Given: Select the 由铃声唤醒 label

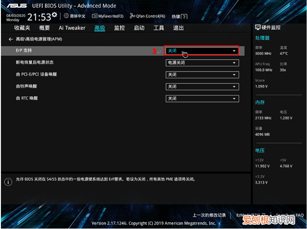Looking at the screenshot, I should [x=26, y=86].
